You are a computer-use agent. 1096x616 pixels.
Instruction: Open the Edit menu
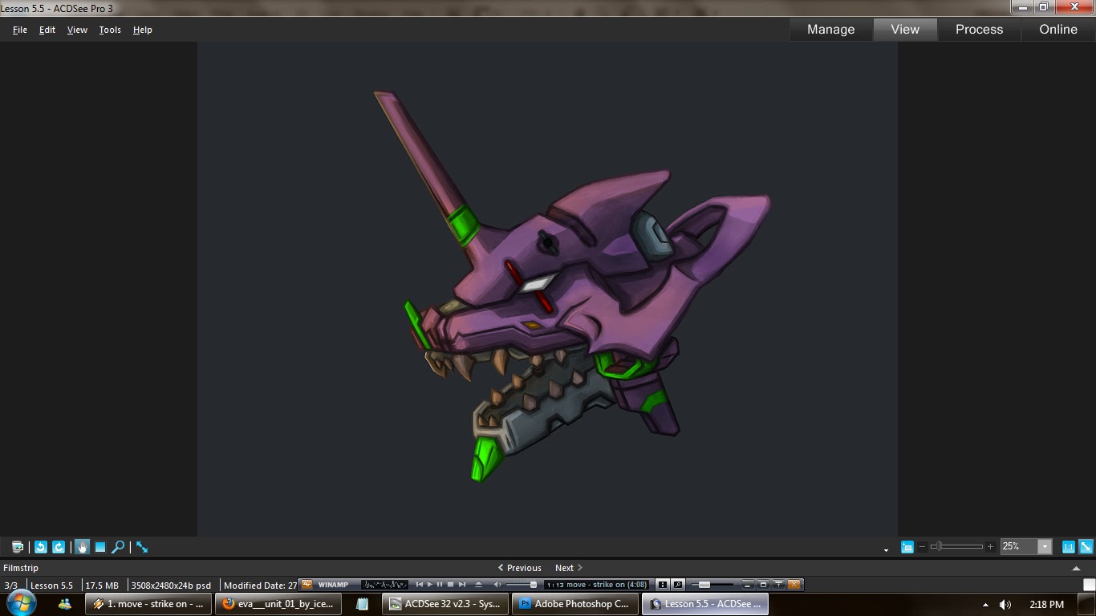point(47,30)
